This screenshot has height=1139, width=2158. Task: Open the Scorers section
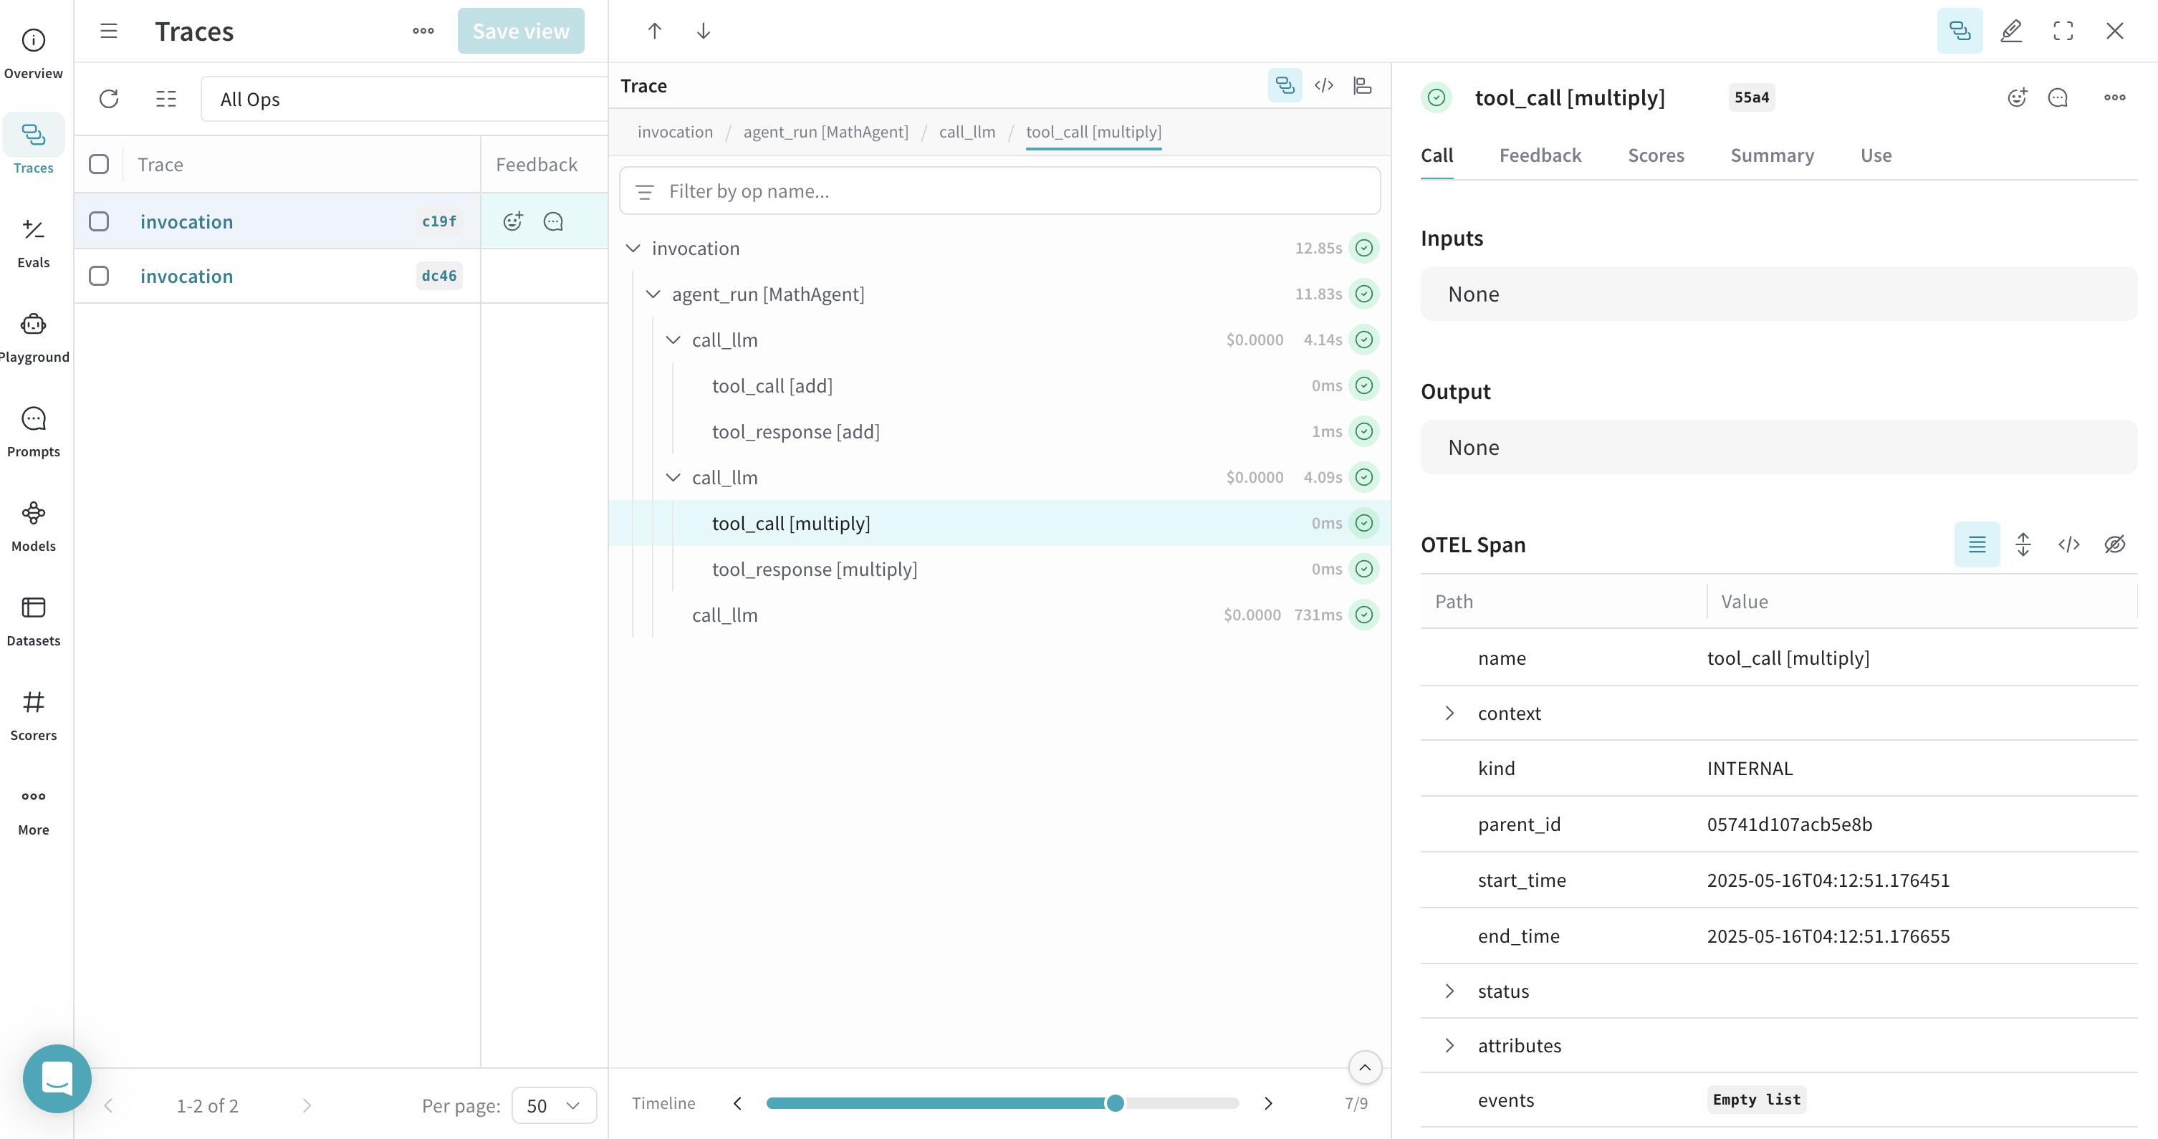pyautogui.click(x=34, y=716)
